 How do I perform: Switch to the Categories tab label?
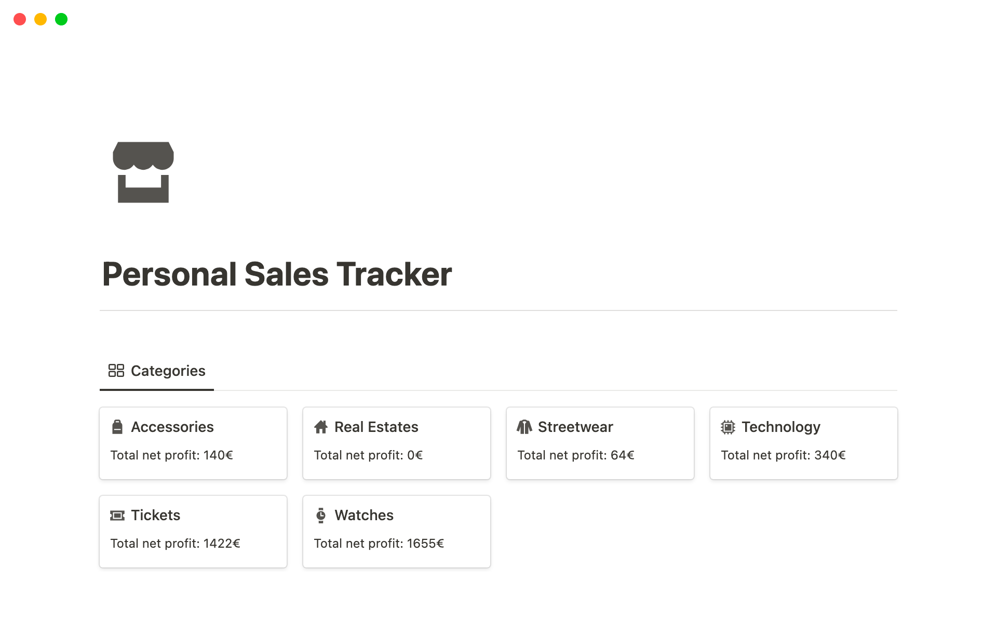pyautogui.click(x=168, y=371)
